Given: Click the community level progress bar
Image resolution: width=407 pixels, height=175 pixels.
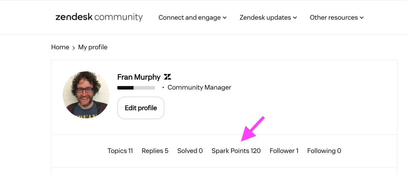Looking at the screenshot, I should 136,87.
